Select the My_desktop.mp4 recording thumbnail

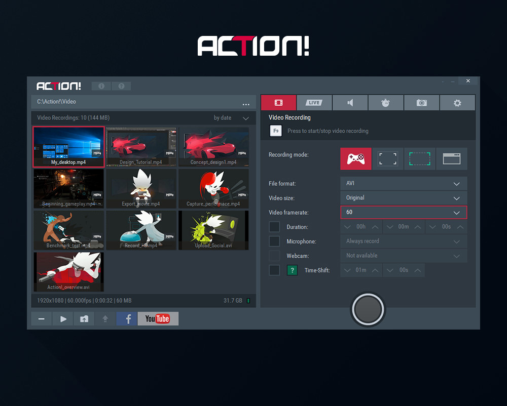coord(68,147)
